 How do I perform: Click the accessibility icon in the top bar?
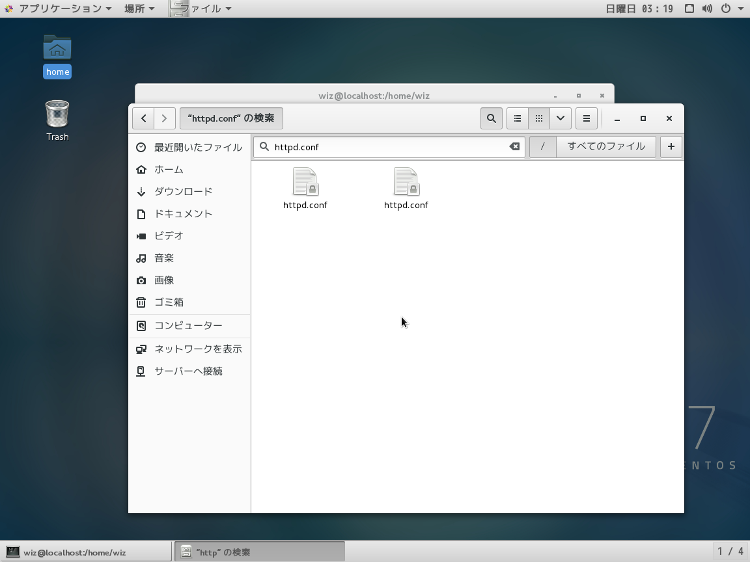(689, 8)
